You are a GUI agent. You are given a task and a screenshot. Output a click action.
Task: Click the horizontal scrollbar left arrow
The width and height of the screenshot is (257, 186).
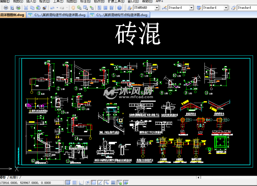(x=198, y=178)
